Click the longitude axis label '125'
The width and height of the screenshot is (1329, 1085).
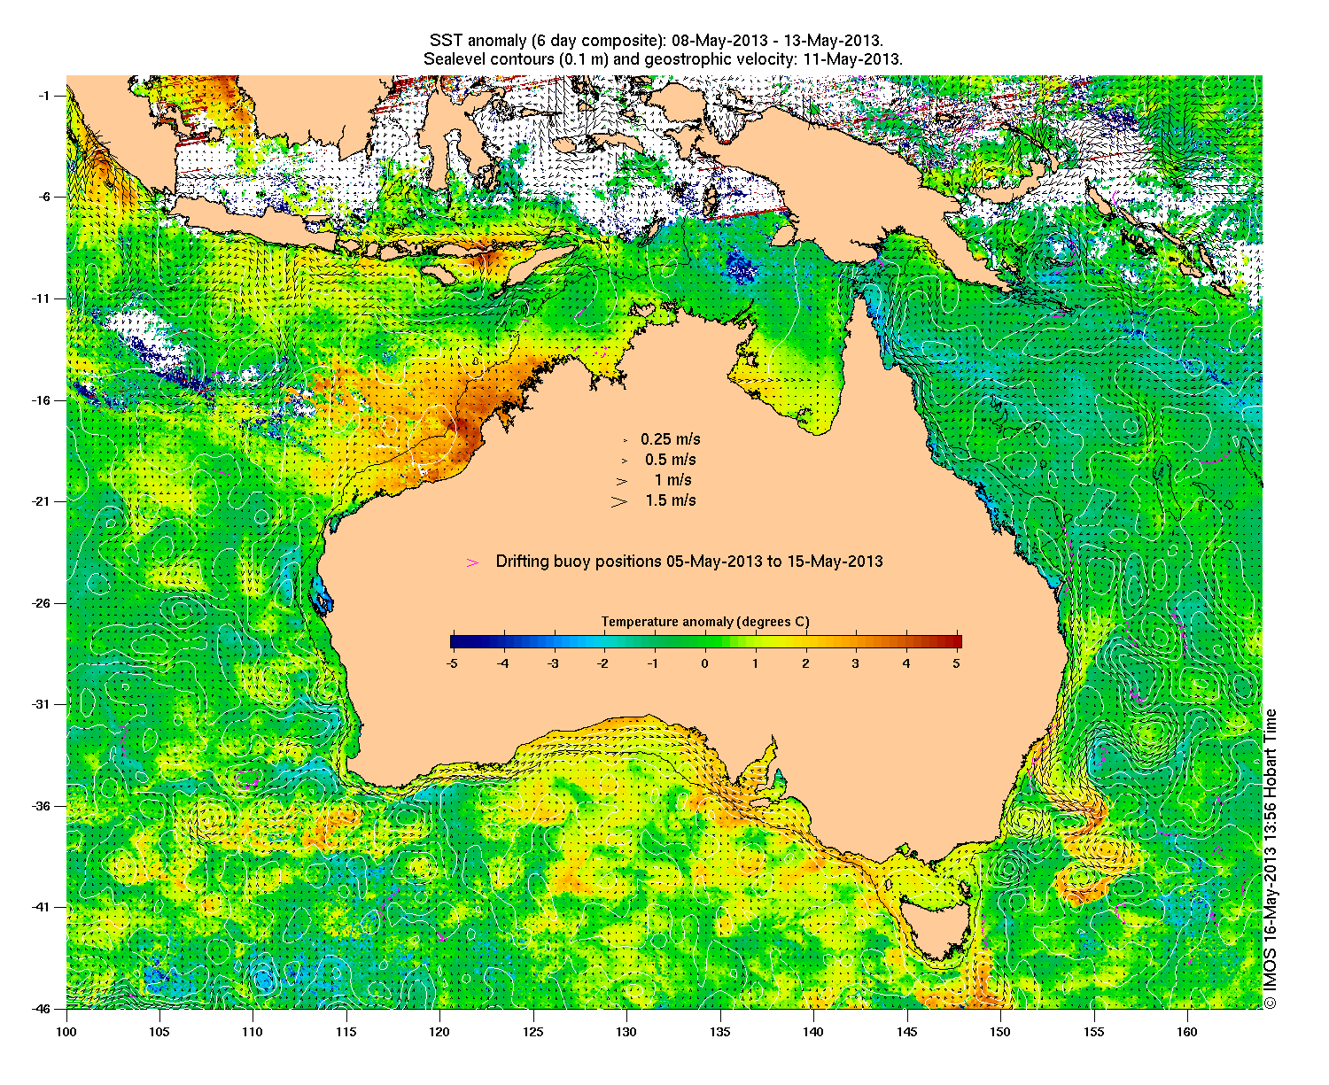(x=533, y=1032)
